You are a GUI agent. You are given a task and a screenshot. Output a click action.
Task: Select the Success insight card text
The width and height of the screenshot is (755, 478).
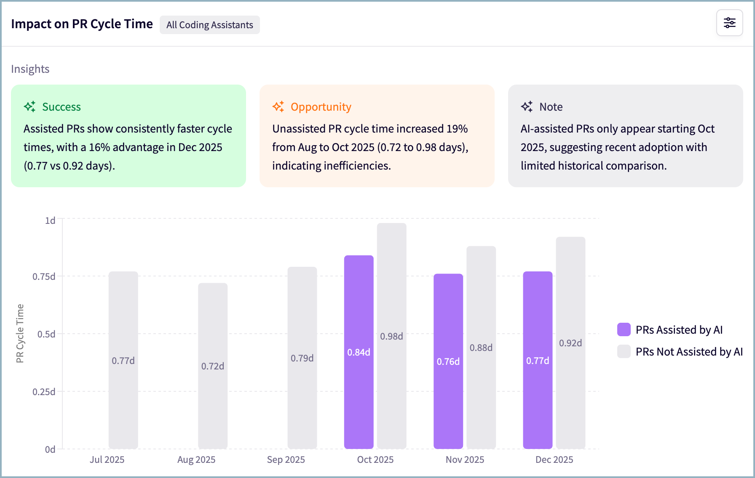point(128,147)
